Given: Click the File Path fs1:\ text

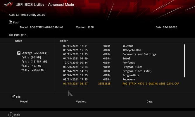Looking at the screenshot, I should 18,35.
